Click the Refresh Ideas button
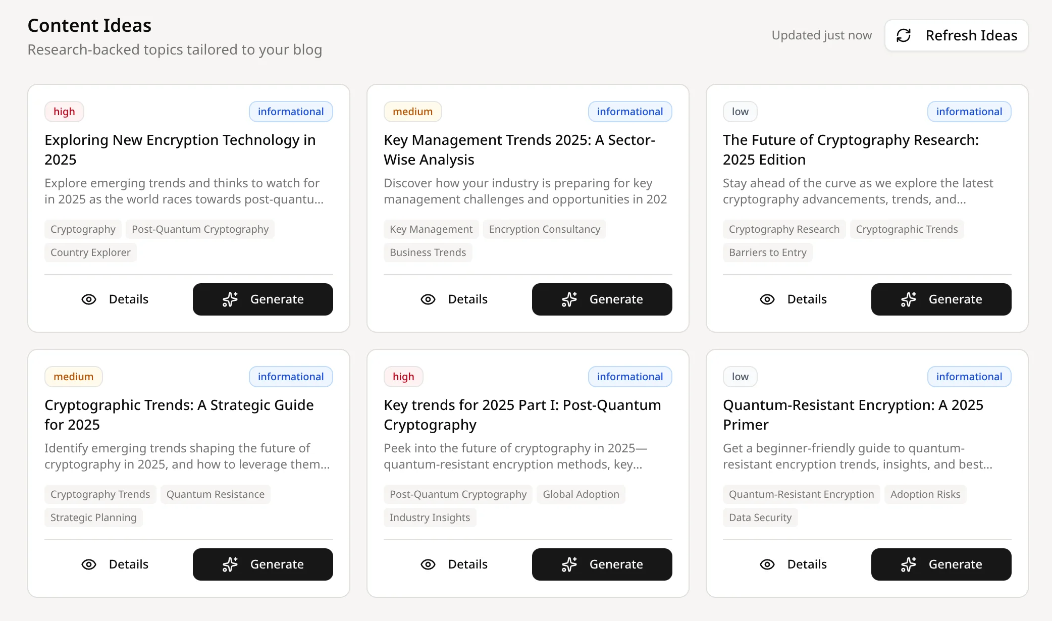 [956, 35]
